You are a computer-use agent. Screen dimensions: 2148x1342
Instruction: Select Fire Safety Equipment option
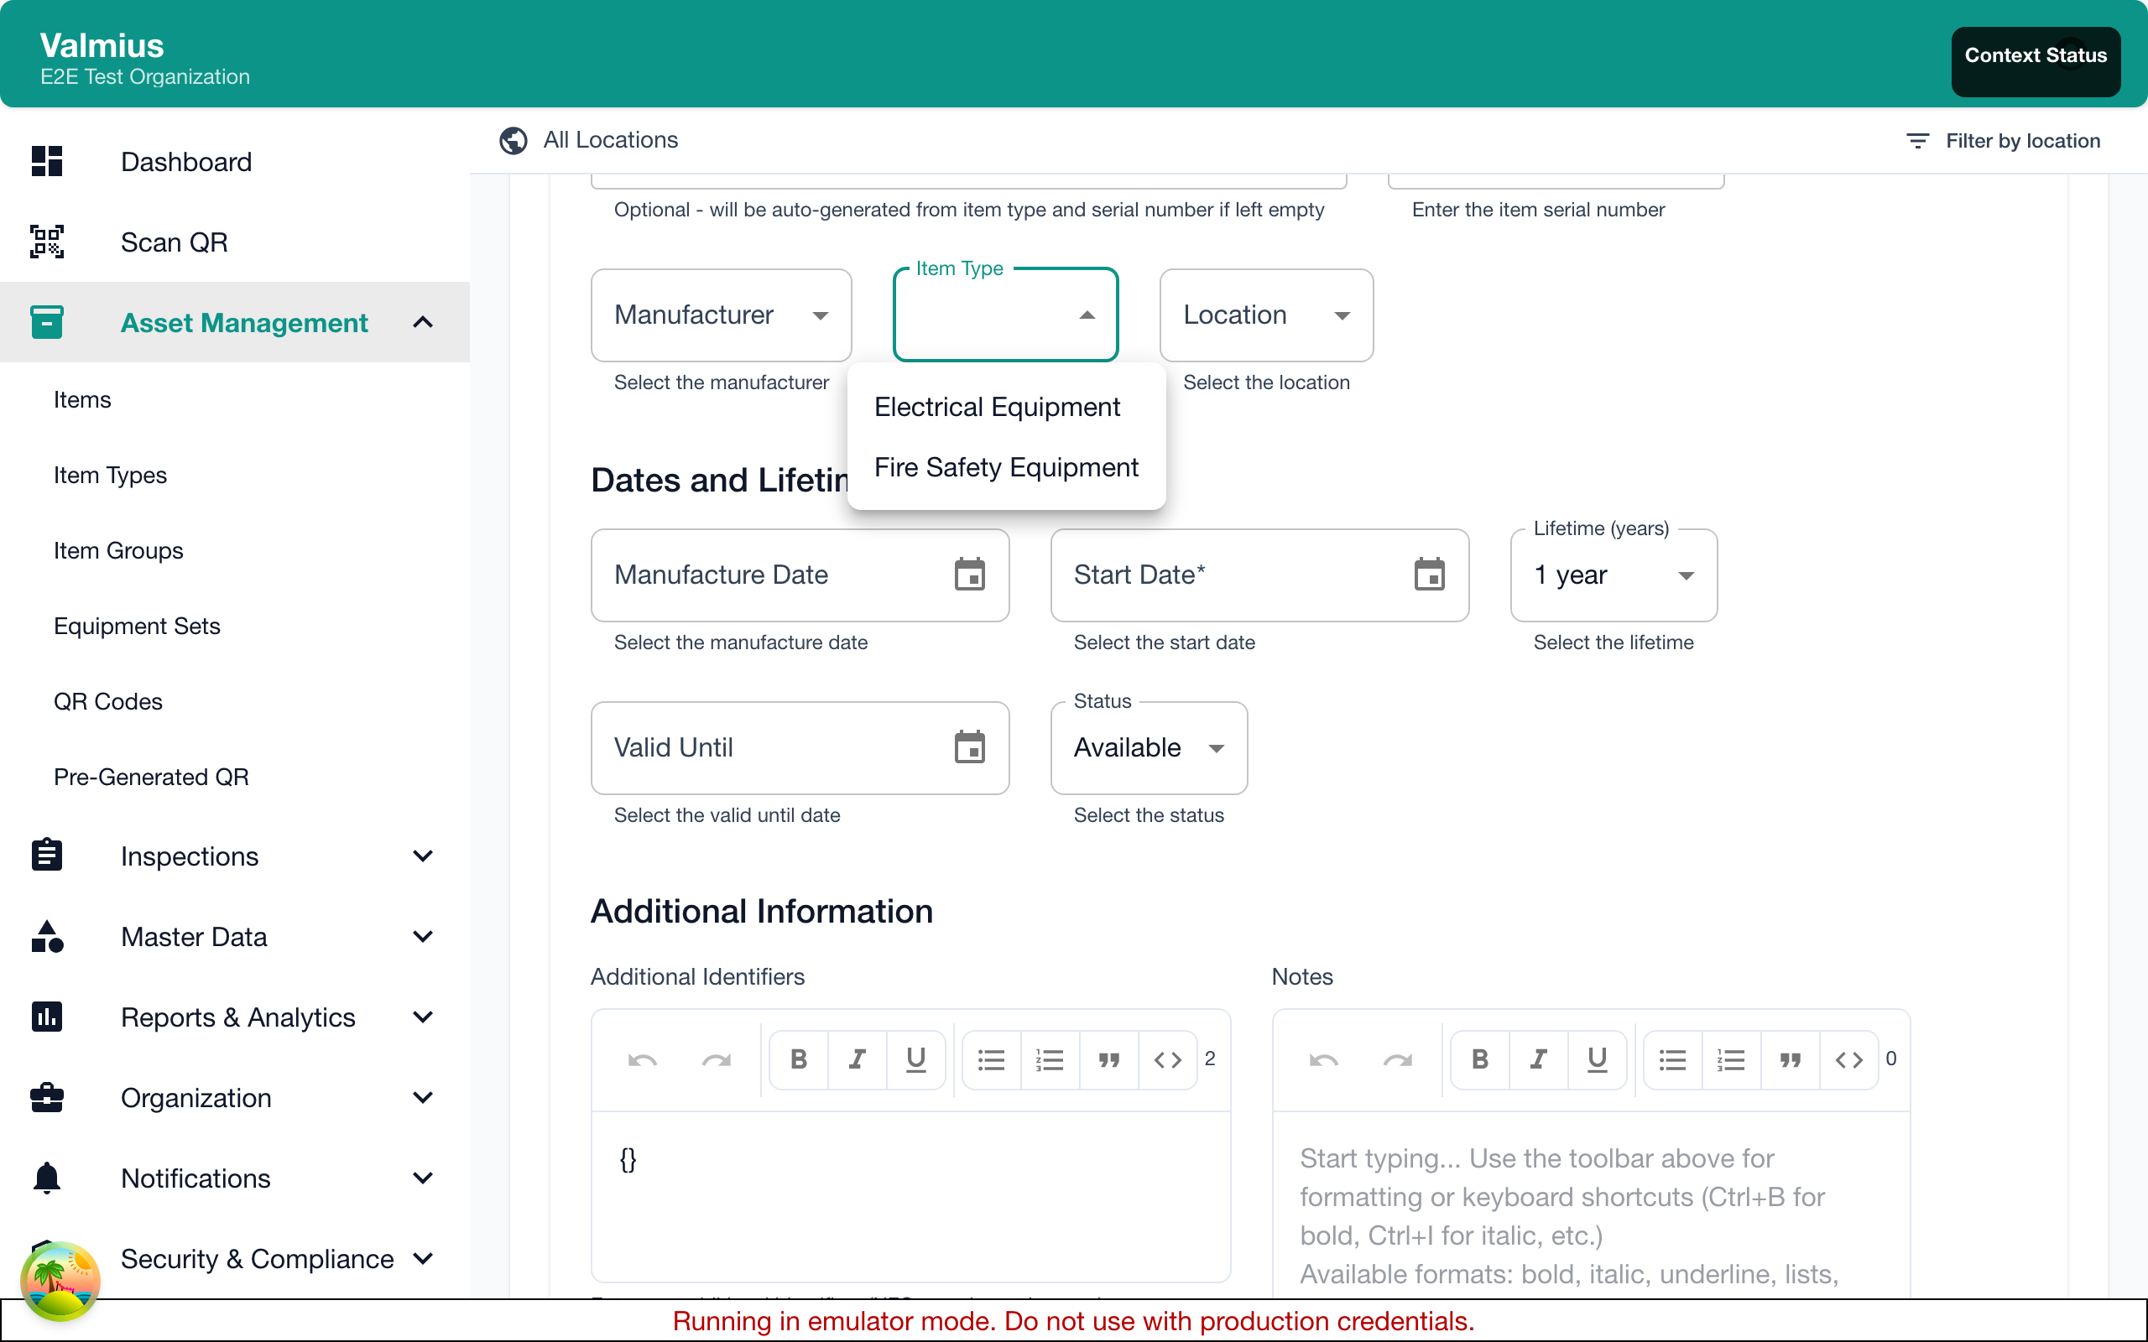pos(1006,468)
